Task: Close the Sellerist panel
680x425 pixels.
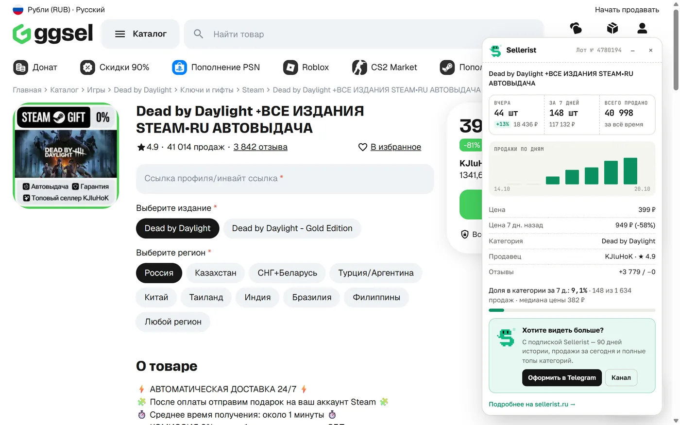Action: click(x=651, y=51)
